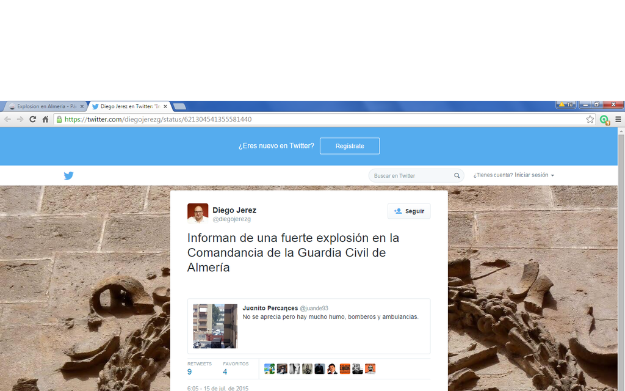View the 9 retweets count
The width and height of the screenshot is (625, 391).
point(189,372)
